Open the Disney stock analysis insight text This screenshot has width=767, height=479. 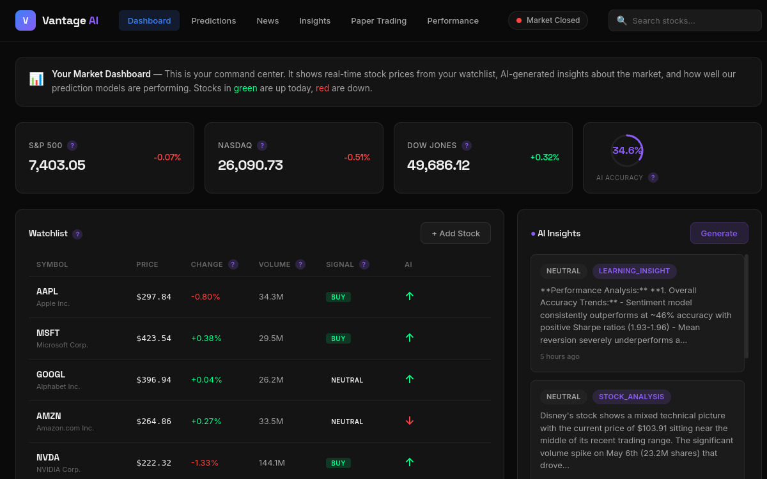tap(637, 440)
